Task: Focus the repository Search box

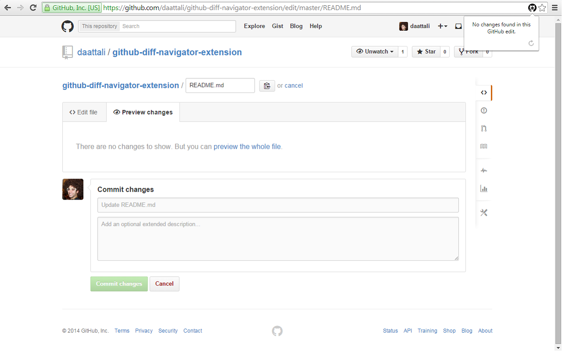Action: click(x=178, y=26)
